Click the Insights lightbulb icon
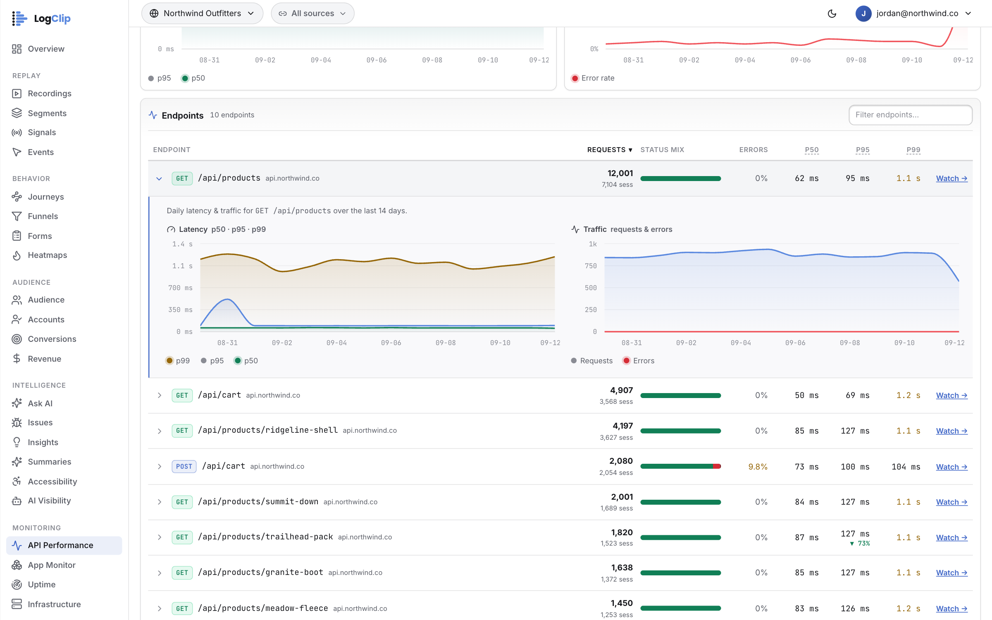 17,442
